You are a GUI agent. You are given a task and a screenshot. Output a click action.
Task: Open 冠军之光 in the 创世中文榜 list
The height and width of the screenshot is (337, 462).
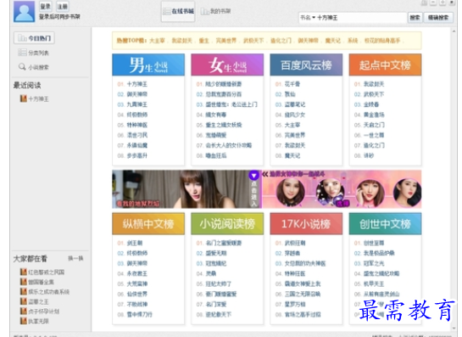click(374, 263)
